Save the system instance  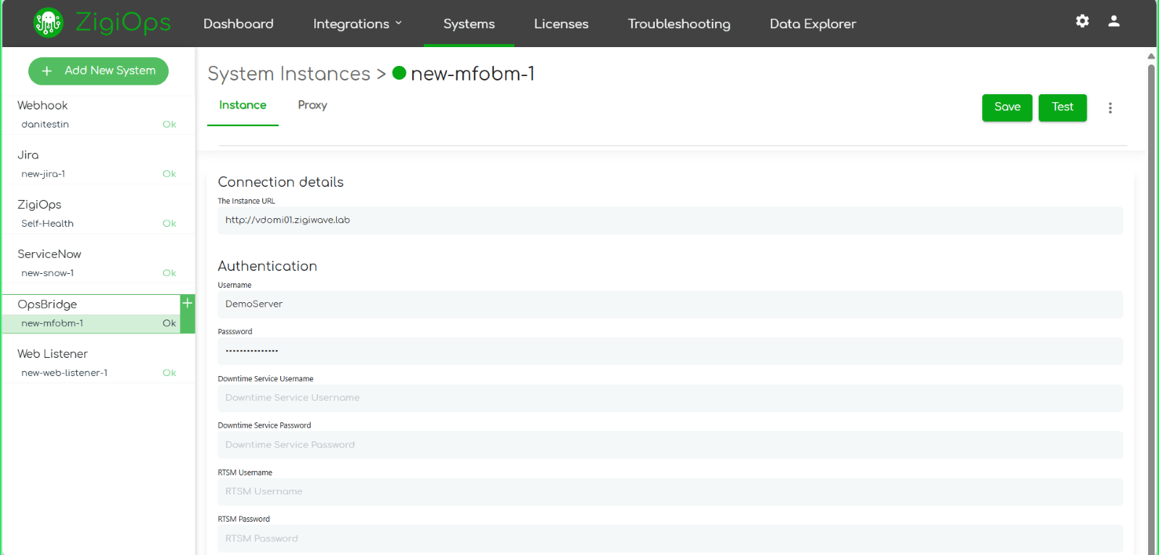[x=1007, y=107]
